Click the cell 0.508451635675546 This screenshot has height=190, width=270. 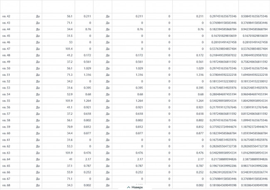tap(254, 16)
